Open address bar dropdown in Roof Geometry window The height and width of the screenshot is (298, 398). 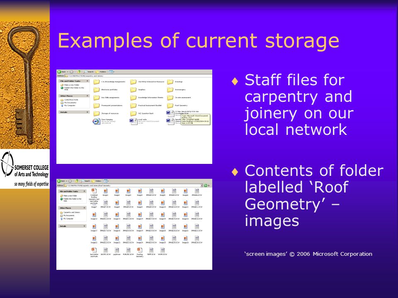(202, 185)
